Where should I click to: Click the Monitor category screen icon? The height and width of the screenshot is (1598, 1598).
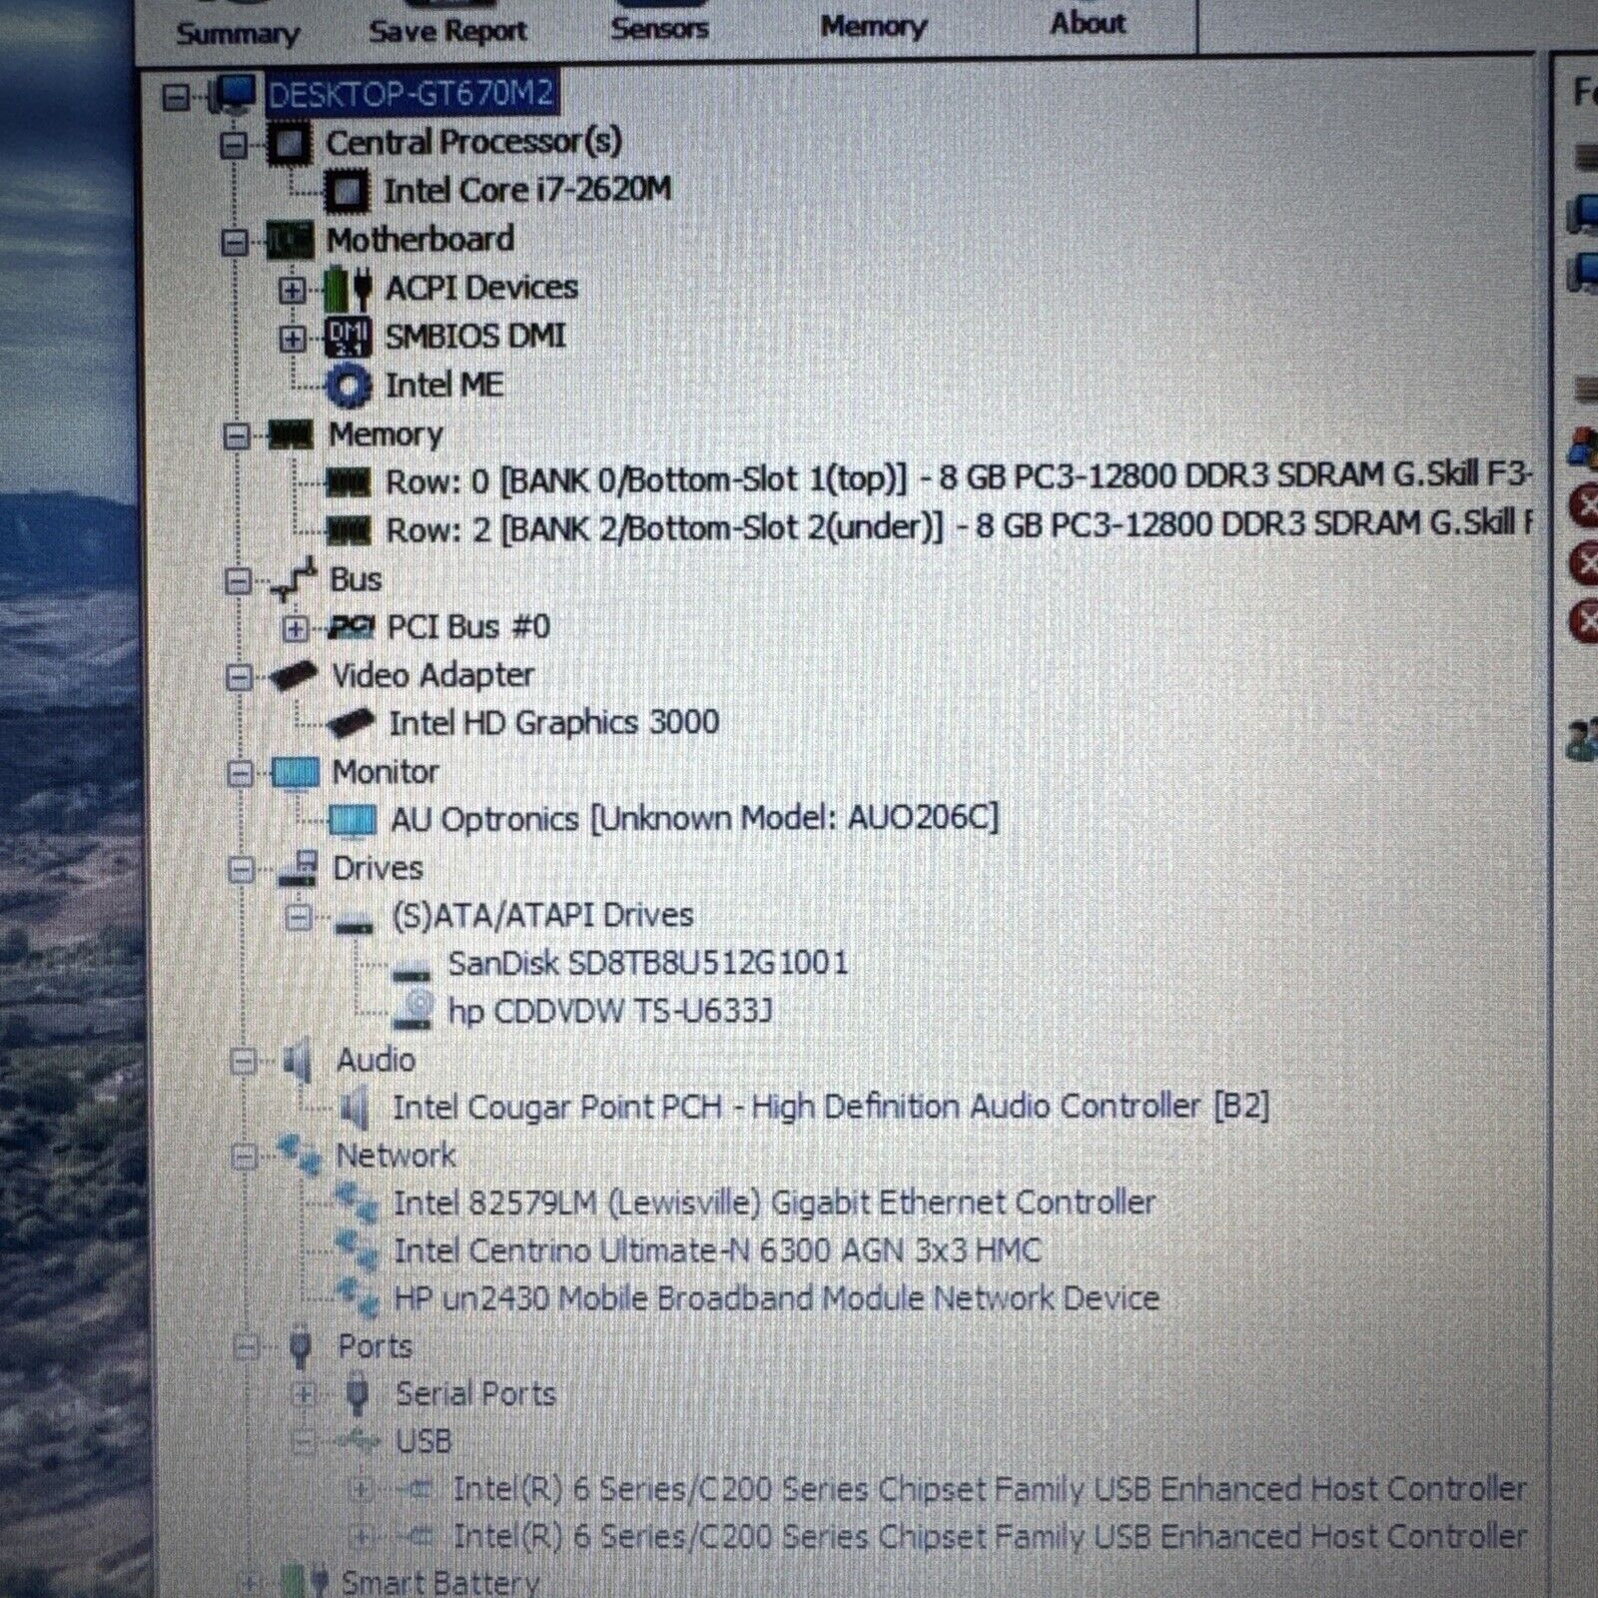296,772
